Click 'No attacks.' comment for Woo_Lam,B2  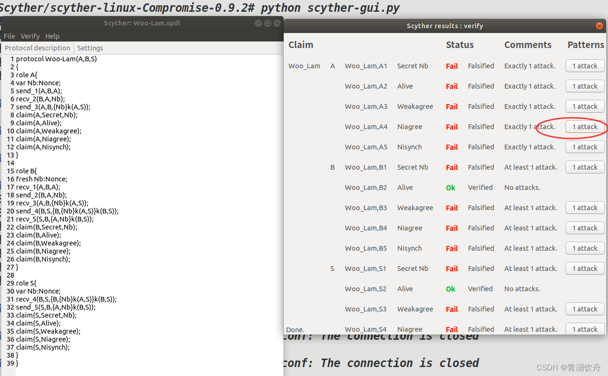point(522,188)
